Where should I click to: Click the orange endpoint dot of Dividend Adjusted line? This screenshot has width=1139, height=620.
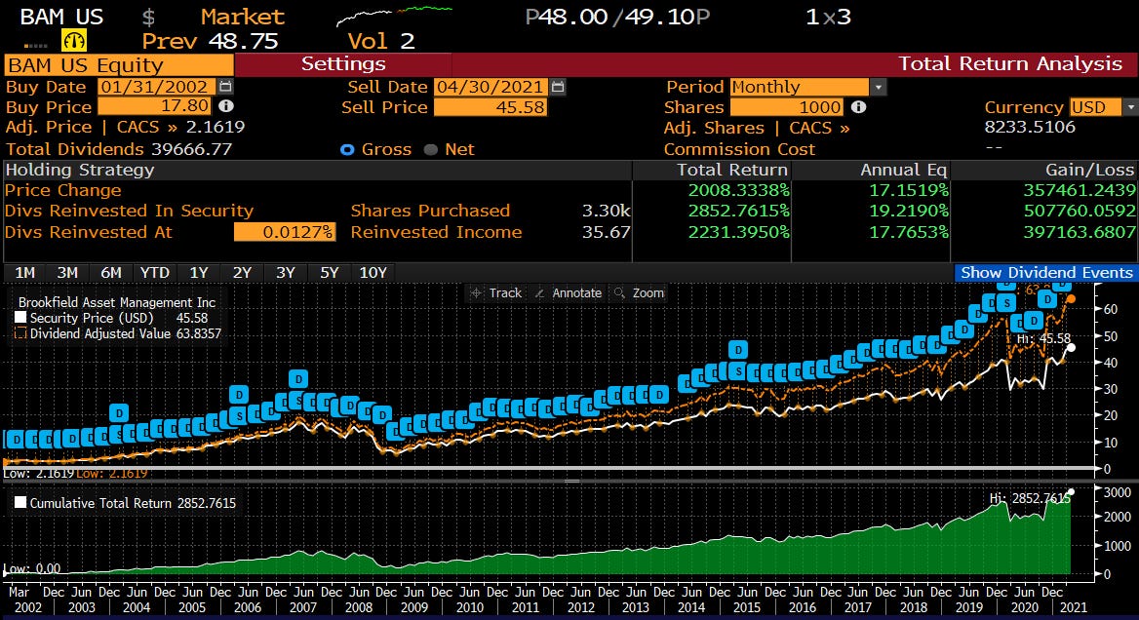pyautogui.click(x=1071, y=299)
